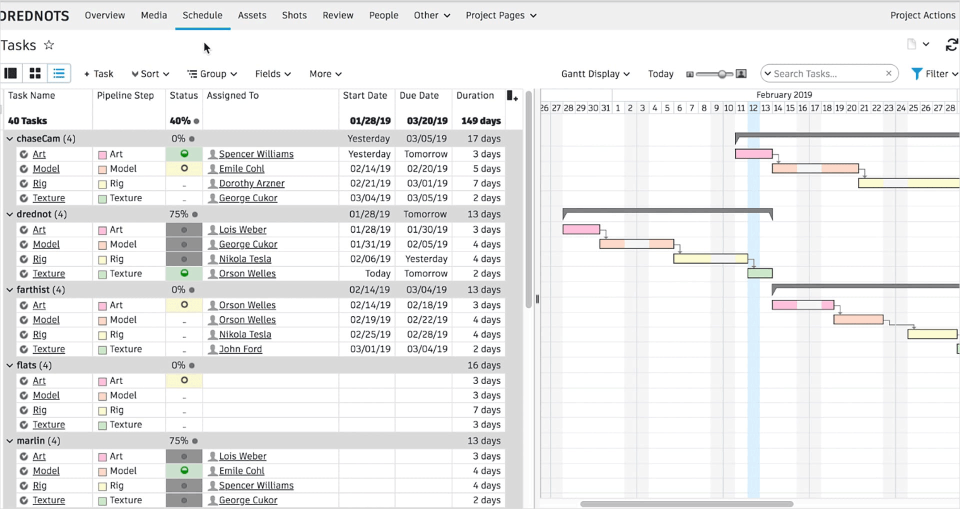Clear the search tasks field with X
The width and height of the screenshot is (960, 509).
[888, 73]
